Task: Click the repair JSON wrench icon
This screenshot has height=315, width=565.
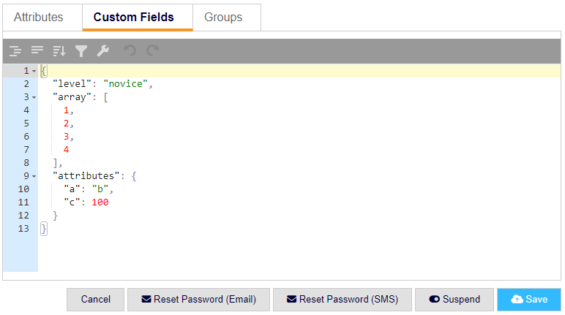Action: [x=103, y=50]
